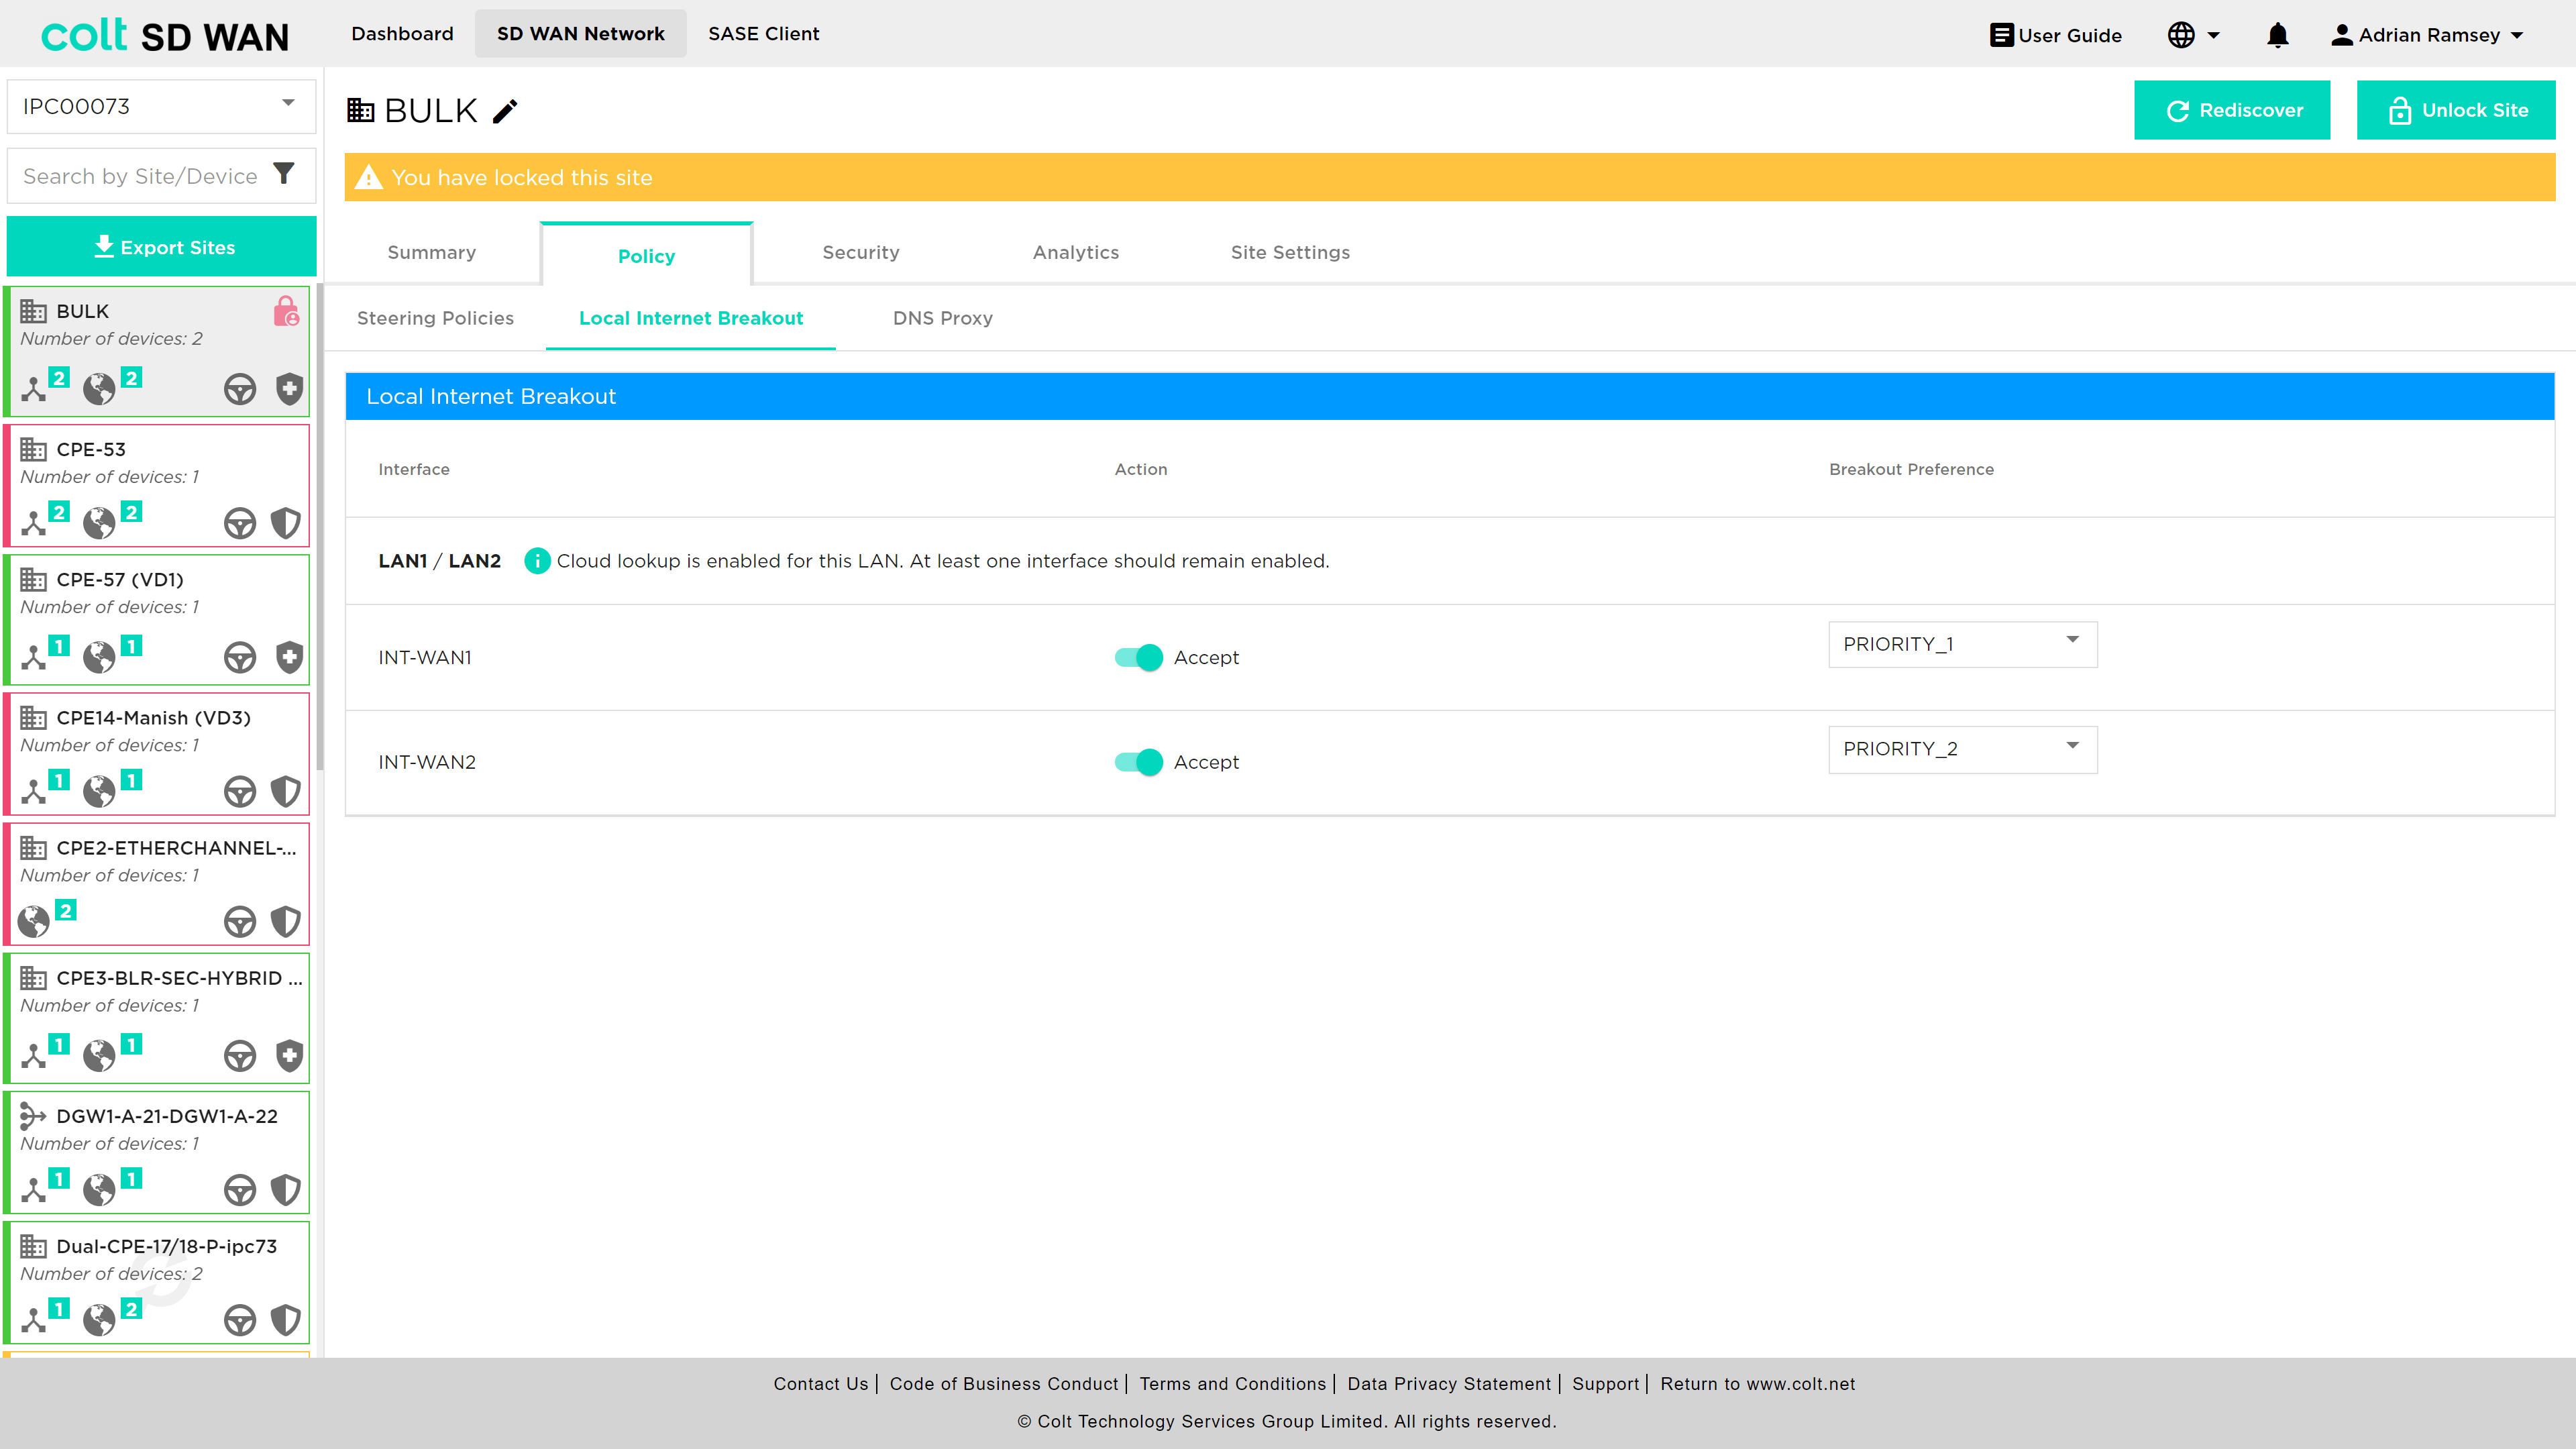
Task: Click the steering wheel icon on BULK card
Action: (x=240, y=389)
